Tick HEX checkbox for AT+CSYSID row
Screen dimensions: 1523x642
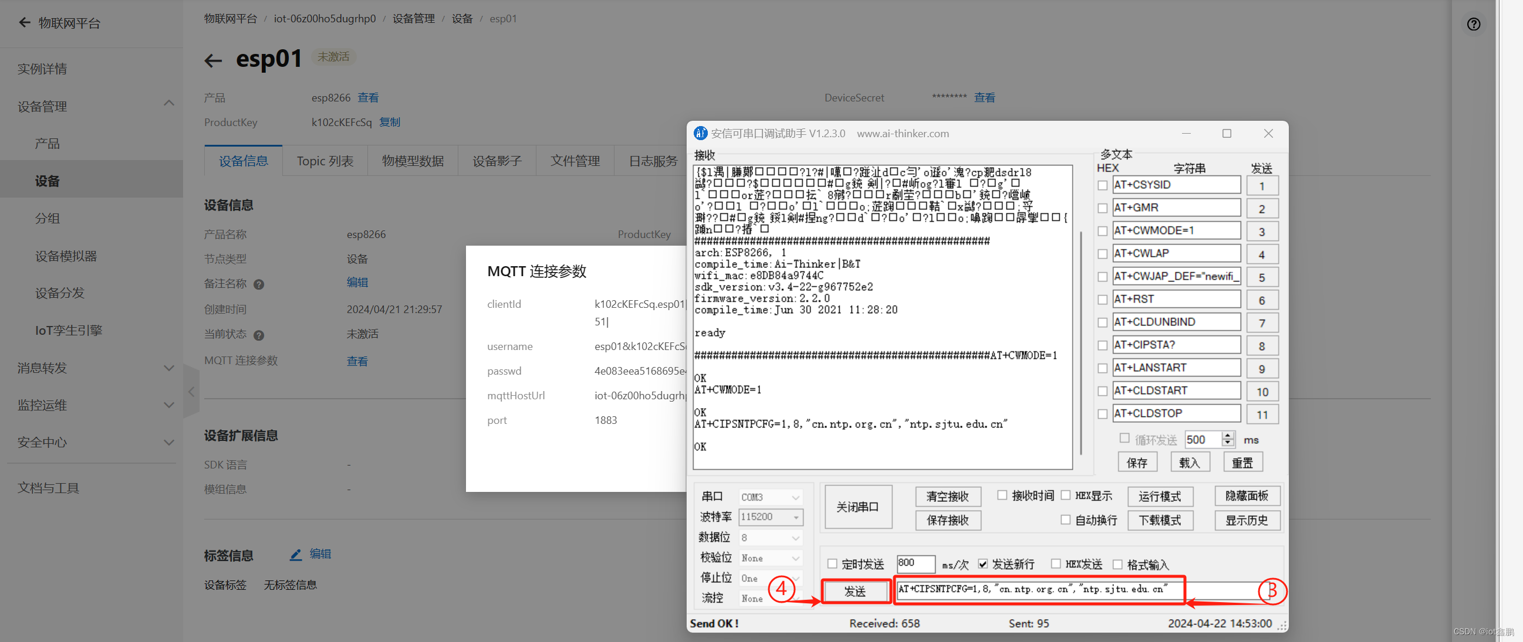pyautogui.click(x=1102, y=185)
